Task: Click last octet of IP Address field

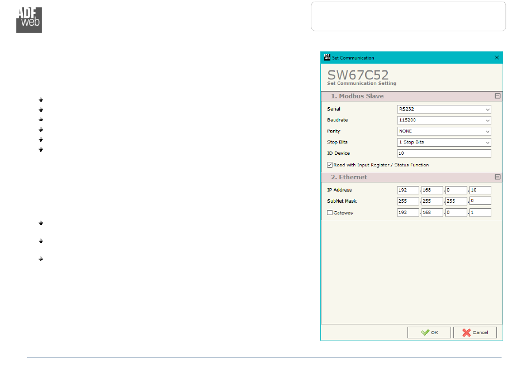Action: point(480,190)
